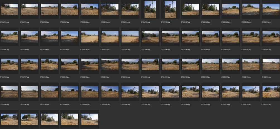Select the CTC02118.jpg photo thumbnail
This screenshot has height=129, width=280.
tap(9, 9)
